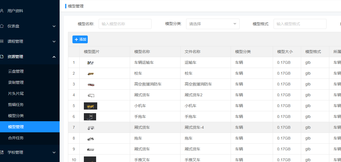Expand the 学校管理 sidebar menu
Image resolution: width=341 pixels, height=162 pixels.
[x=54, y=152]
